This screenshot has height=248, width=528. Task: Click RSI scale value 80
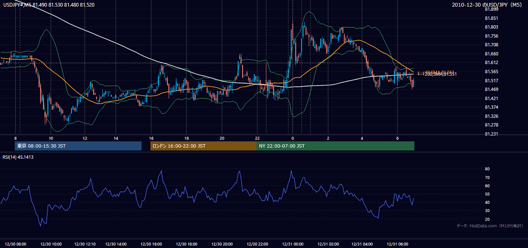pos(487,169)
